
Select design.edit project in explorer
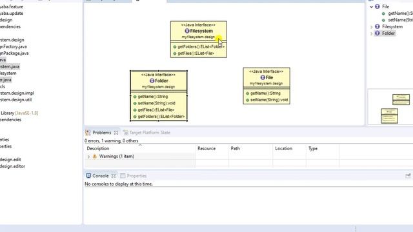pyautogui.click(x=10, y=159)
